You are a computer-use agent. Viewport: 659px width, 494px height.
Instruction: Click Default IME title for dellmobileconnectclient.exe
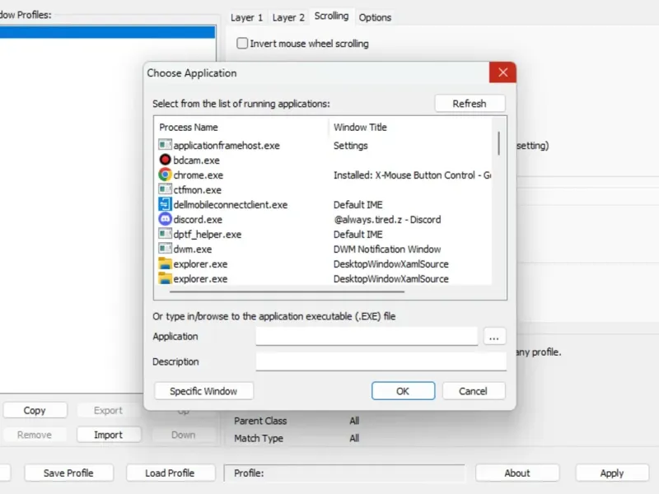(358, 204)
